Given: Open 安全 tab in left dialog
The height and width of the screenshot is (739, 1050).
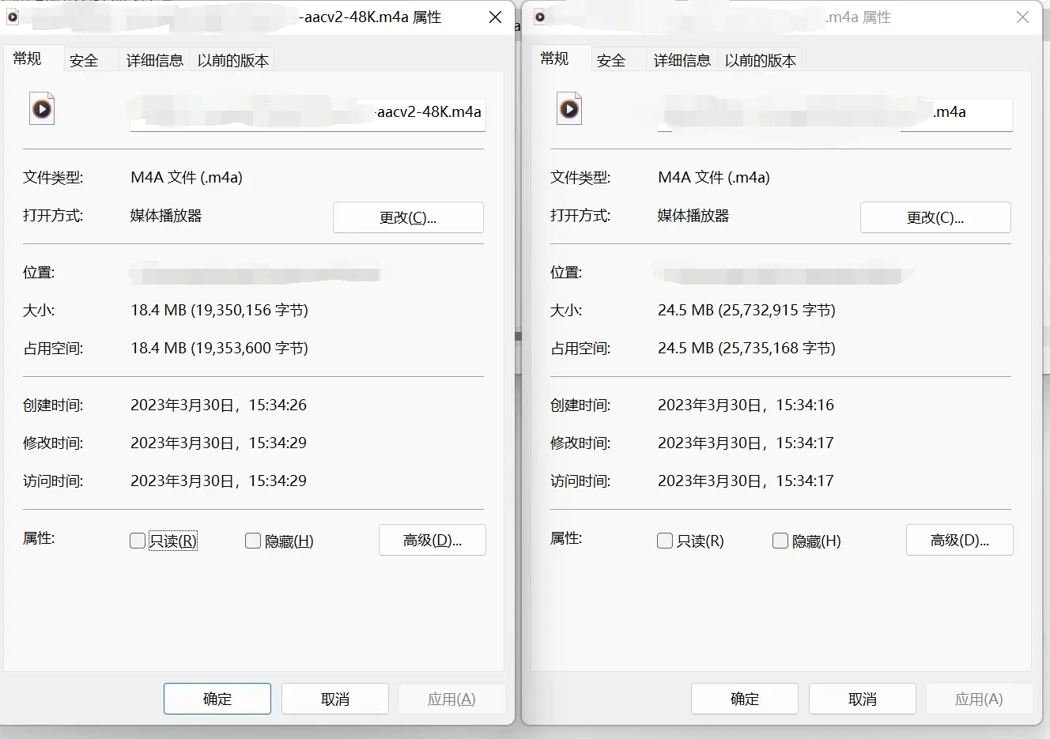Looking at the screenshot, I should tap(84, 60).
